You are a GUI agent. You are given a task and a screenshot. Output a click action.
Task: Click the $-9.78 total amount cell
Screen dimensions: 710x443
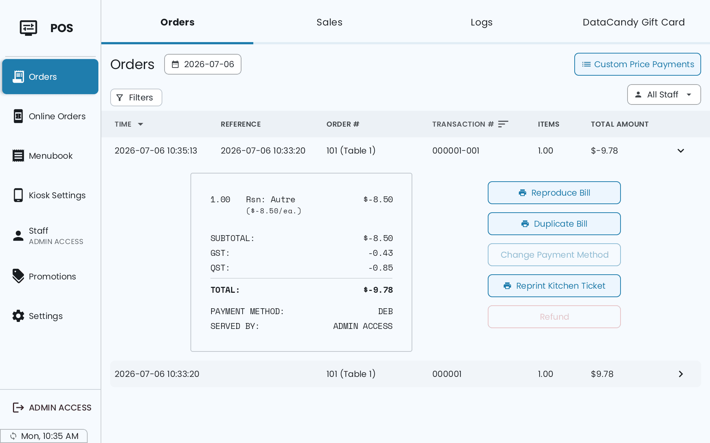[604, 151]
